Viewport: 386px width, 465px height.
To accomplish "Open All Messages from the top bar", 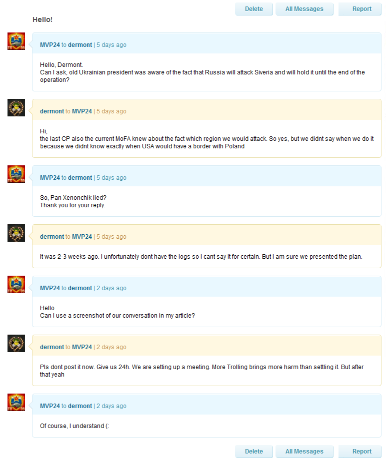I will (x=304, y=9).
